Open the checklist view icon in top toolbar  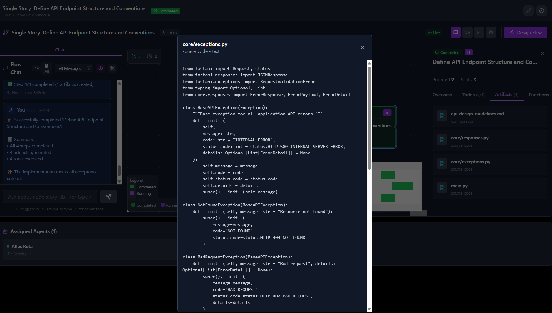(x=468, y=32)
